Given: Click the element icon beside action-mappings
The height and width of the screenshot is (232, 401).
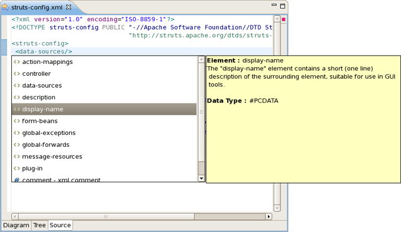Looking at the screenshot, I should tap(17, 62).
